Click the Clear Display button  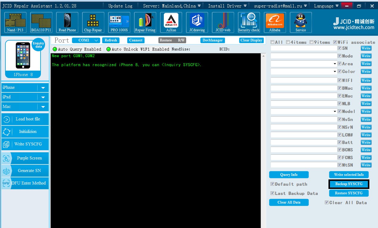coord(252,40)
